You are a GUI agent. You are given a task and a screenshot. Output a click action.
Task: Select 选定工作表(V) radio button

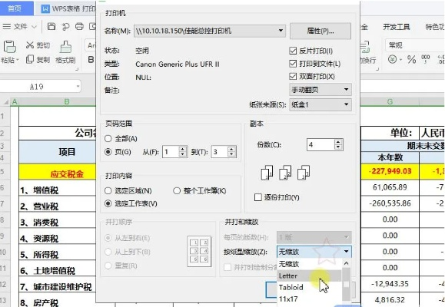click(x=108, y=203)
